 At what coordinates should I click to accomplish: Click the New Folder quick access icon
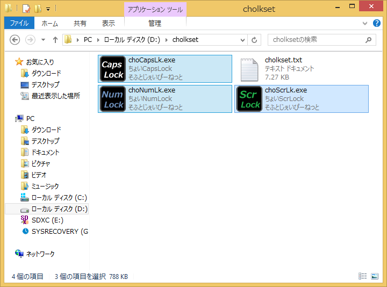click(38, 9)
